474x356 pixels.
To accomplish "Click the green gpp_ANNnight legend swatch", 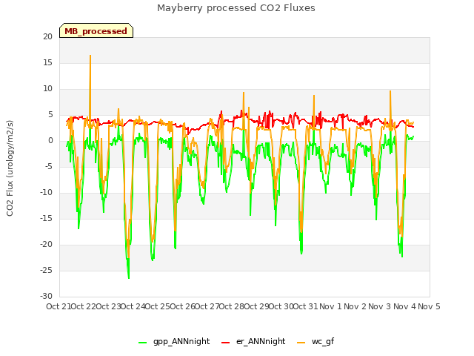I will click(x=142, y=343).
